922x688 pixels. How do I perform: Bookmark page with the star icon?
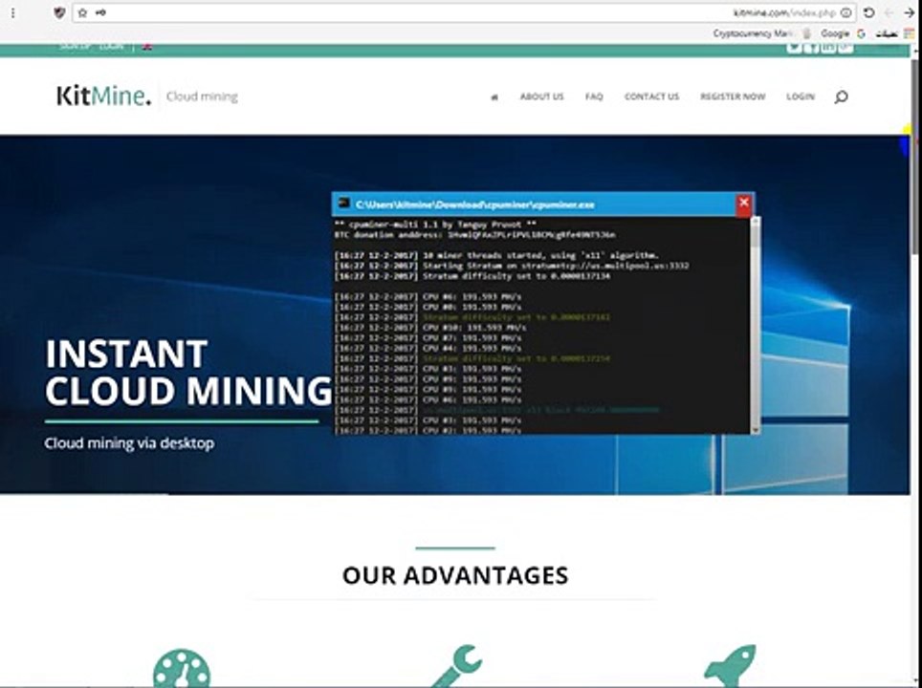pyautogui.click(x=82, y=12)
